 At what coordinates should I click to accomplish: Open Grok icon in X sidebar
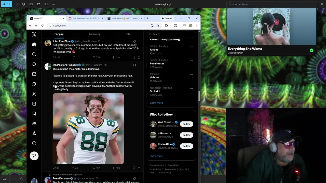[34, 84]
